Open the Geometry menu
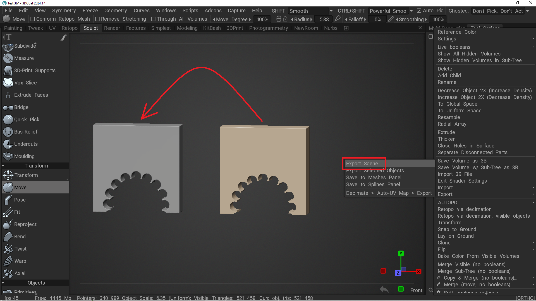The width and height of the screenshot is (536, 301). [116, 11]
